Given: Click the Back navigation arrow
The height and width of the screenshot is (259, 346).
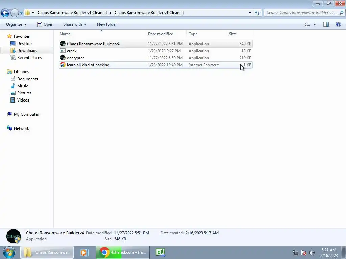Looking at the screenshot, I should point(5,13).
